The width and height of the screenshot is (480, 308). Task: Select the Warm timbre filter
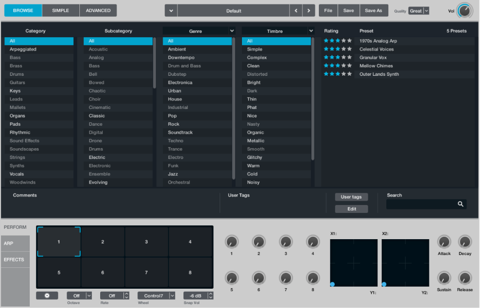point(276,165)
